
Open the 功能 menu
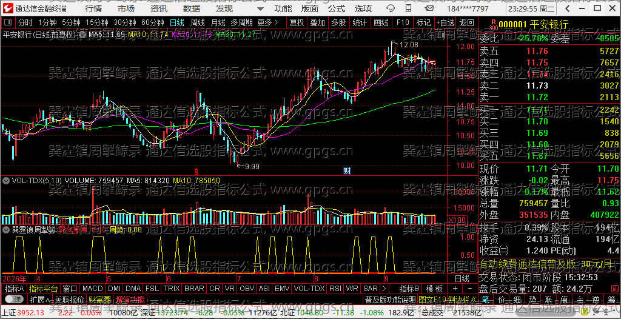283,8
